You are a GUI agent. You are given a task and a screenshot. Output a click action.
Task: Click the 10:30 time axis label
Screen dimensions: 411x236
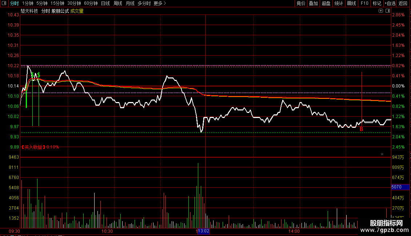click(x=107, y=231)
